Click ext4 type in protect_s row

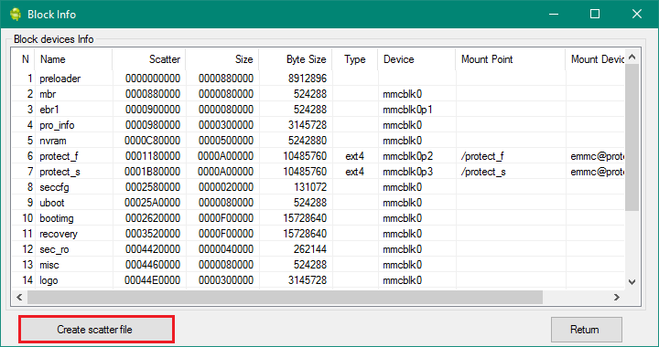coord(355,172)
